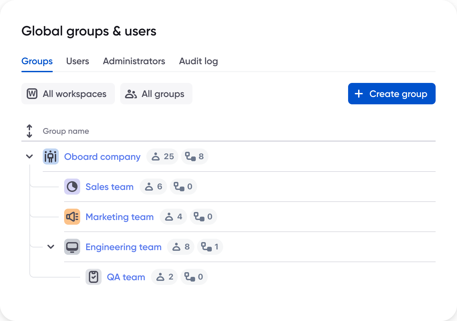Click Oboard company's 25 members badge
The image size is (457, 321).
point(162,156)
